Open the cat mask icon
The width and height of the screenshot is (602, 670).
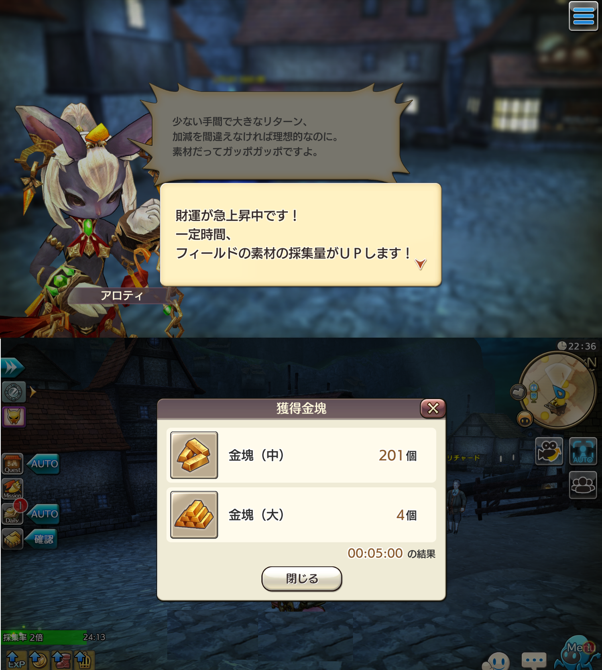pos(14,417)
